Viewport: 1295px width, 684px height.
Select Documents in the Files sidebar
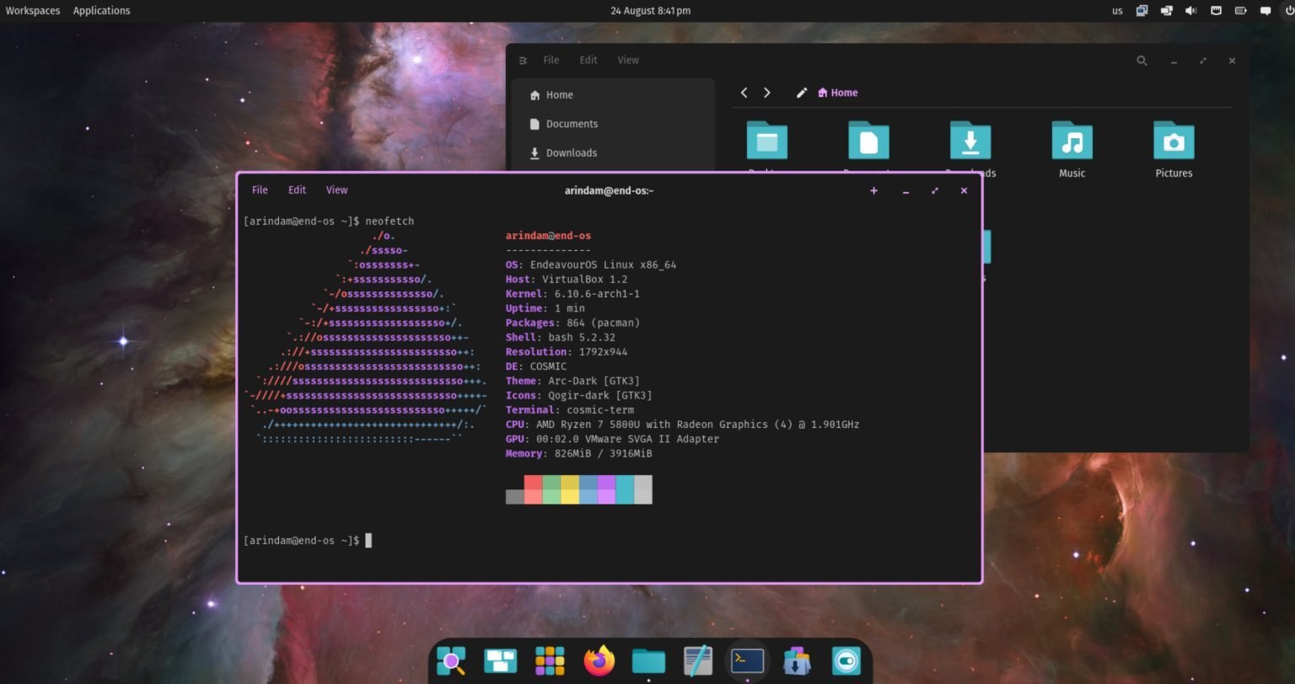coord(614,124)
